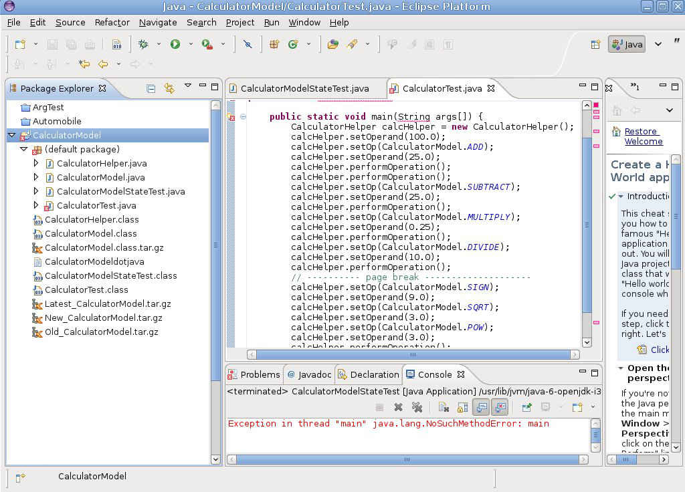Maximize the editor area
This screenshot has width=685, height=492.
click(595, 86)
